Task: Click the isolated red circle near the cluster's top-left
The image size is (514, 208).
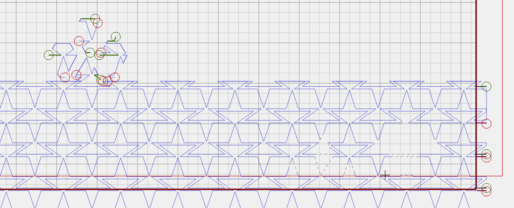Action: (78, 41)
